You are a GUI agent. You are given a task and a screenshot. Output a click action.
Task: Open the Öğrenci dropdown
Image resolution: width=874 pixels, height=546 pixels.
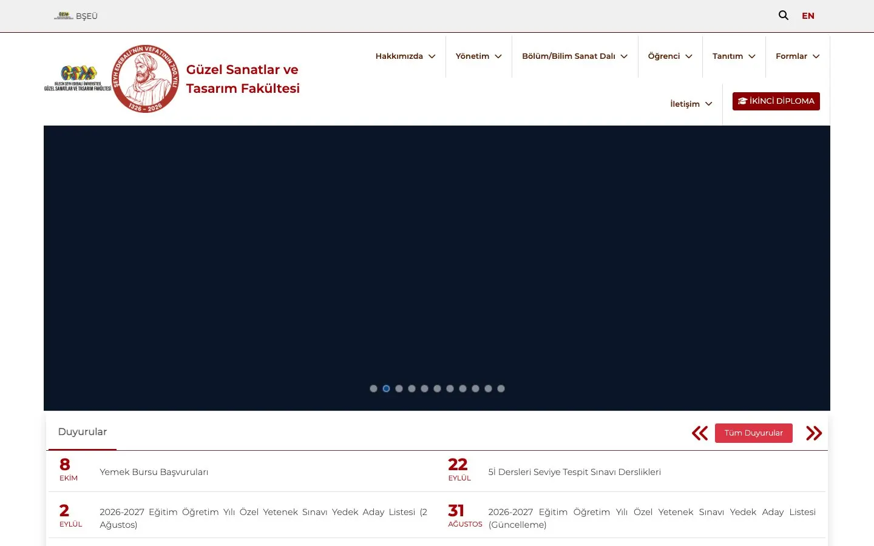click(x=670, y=56)
